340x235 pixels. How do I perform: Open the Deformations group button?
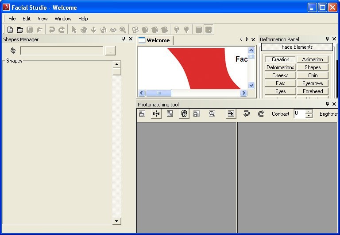(x=280, y=67)
